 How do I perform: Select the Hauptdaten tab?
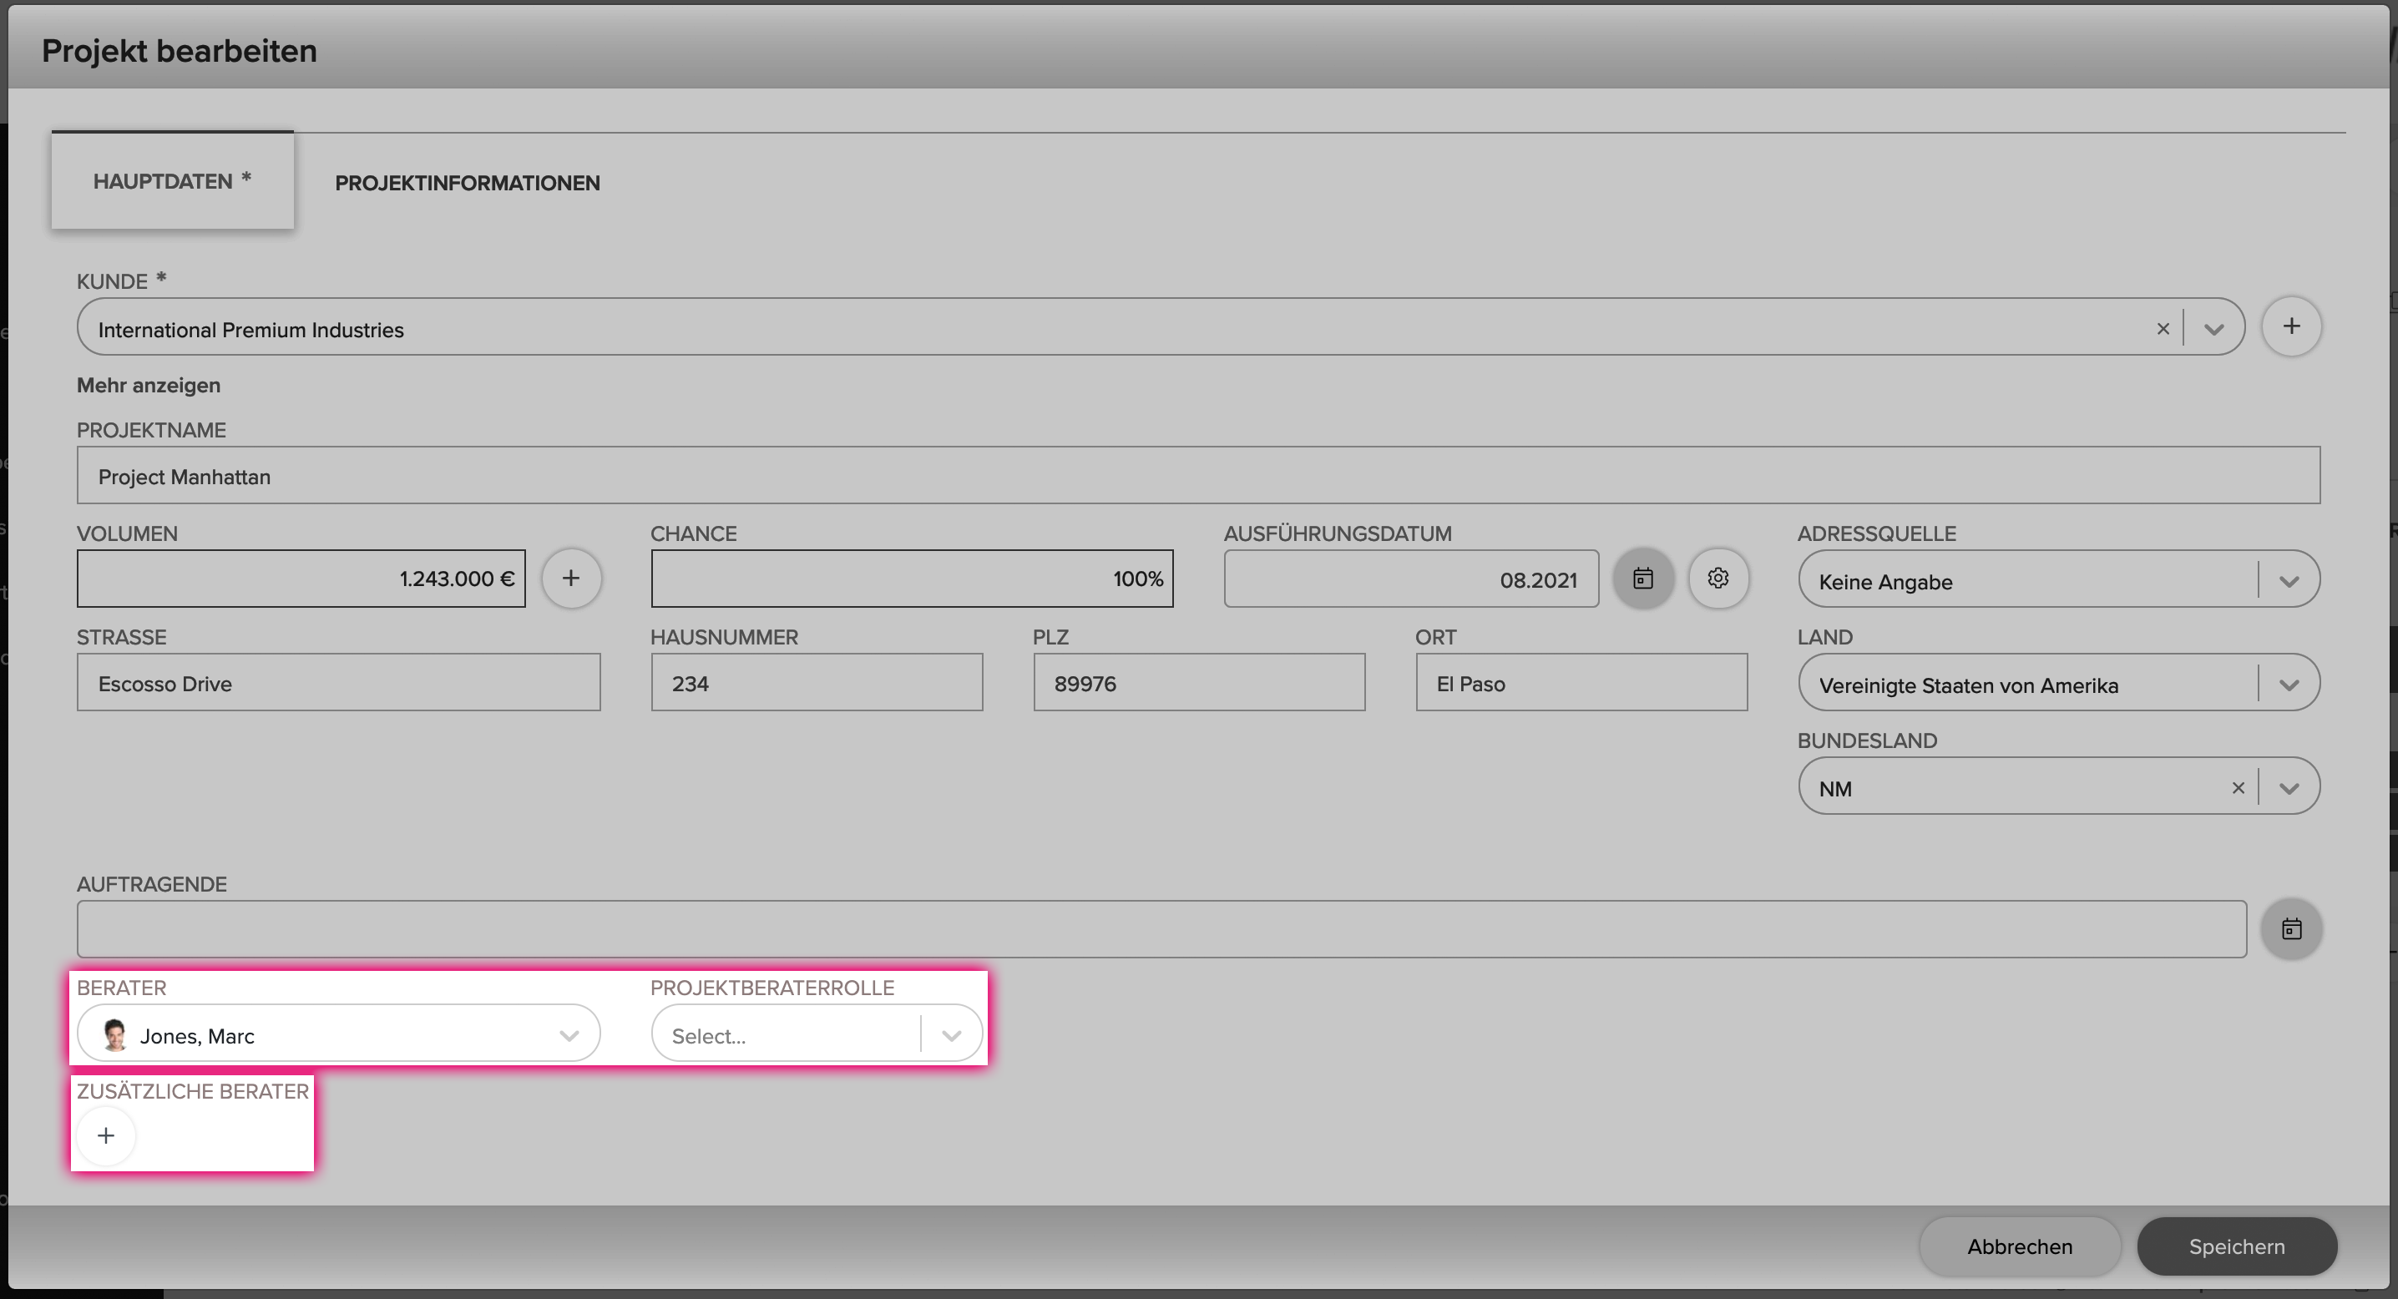coord(172,180)
